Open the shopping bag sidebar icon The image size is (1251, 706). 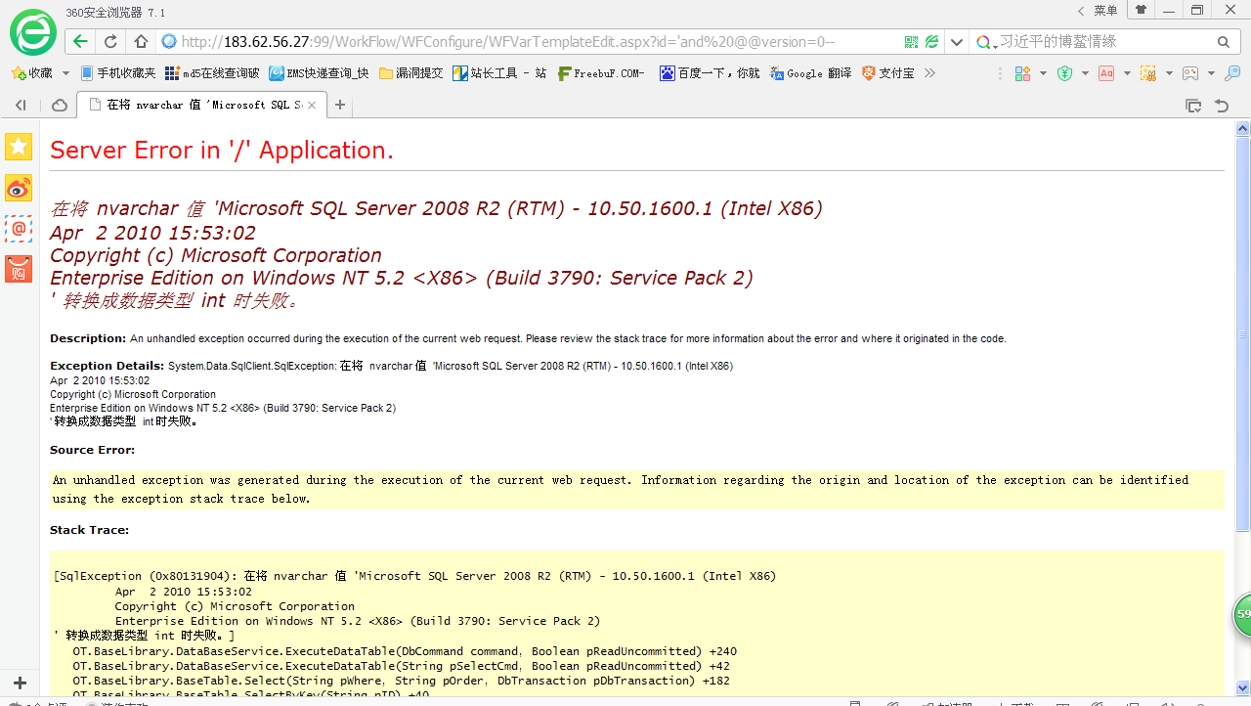tap(19, 270)
